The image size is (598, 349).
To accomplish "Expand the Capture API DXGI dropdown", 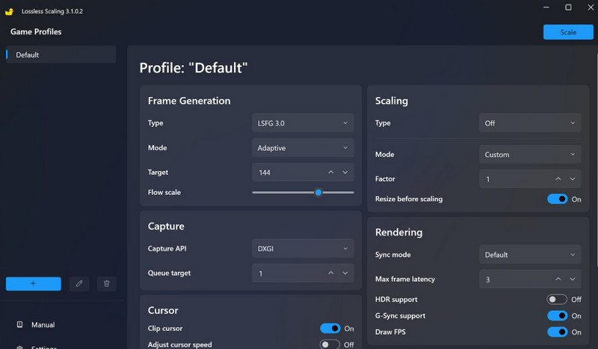I will (x=303, y=249).
